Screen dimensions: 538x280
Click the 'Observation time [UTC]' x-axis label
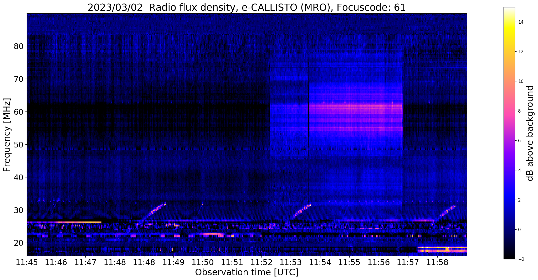click(x=247, y=272)
